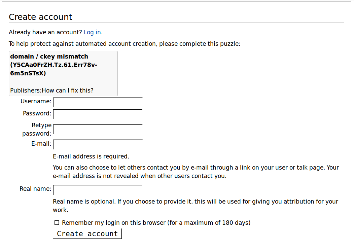The width and height of the screenshot is (354, 250).
Task: Enable the Remember my login checkbox
Action: click(x=57, y=223)
